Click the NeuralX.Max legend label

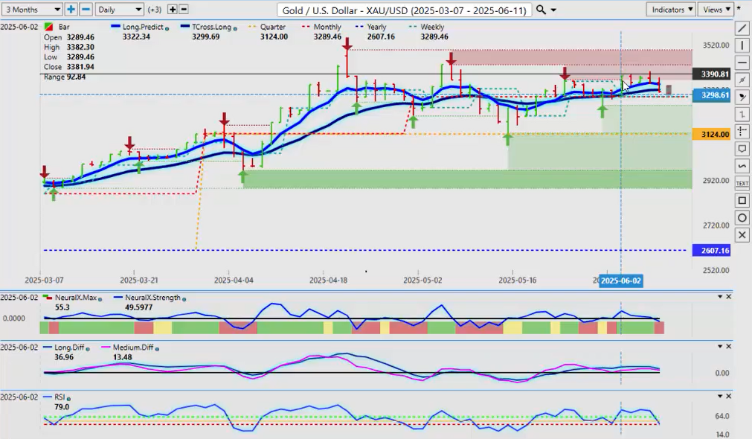click(x=76, y=298)
